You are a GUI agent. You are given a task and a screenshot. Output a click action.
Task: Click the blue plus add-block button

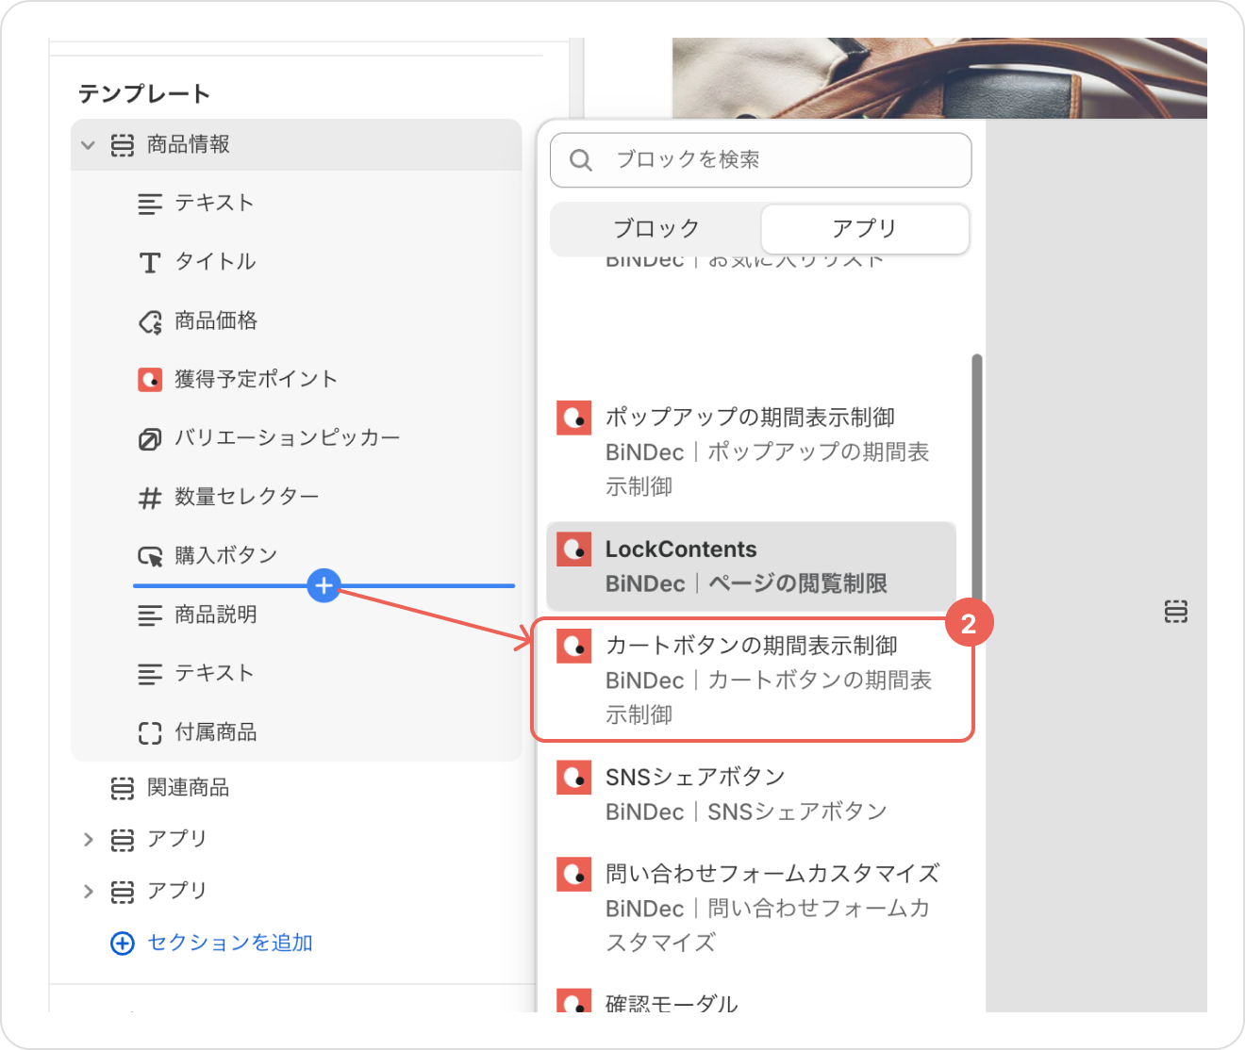(x=324, y=585)
